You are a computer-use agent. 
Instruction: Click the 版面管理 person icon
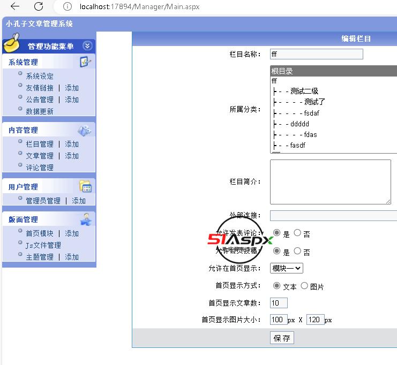[86, 219]
